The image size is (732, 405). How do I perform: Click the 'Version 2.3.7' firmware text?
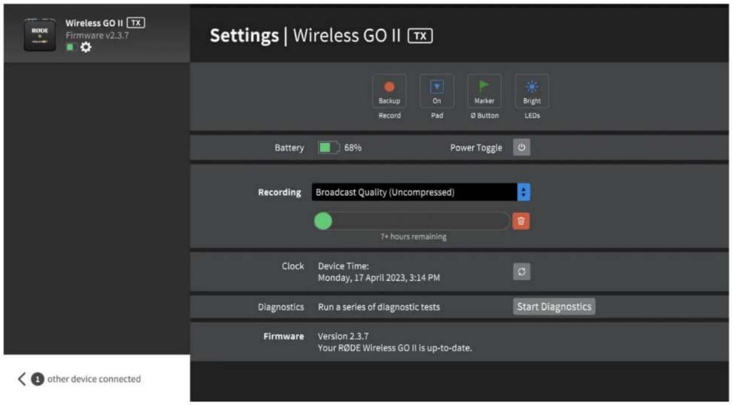[x=343, y=336]
